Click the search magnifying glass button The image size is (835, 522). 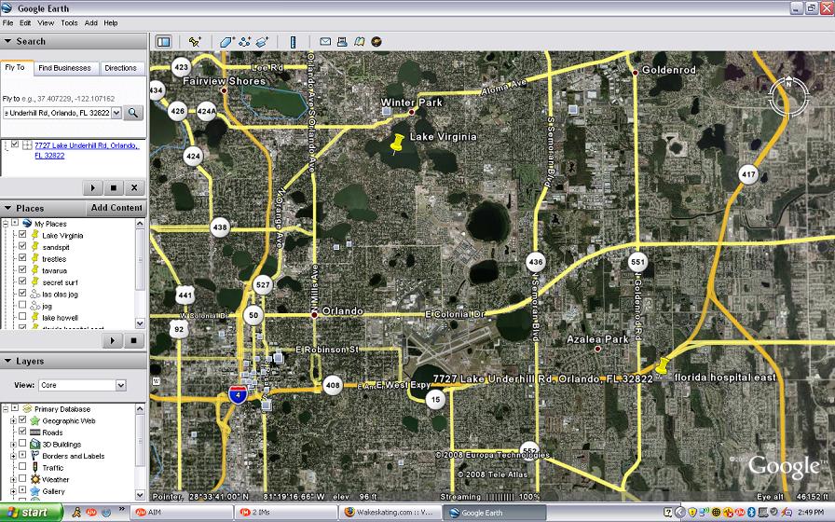click(x=134, y=113)
